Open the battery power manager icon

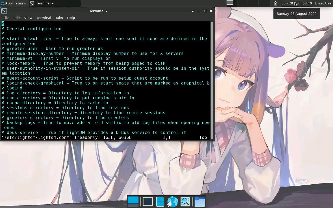(x=276, y=3)
